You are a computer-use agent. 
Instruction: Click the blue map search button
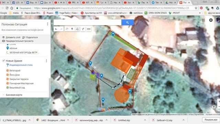coord(128,22)
